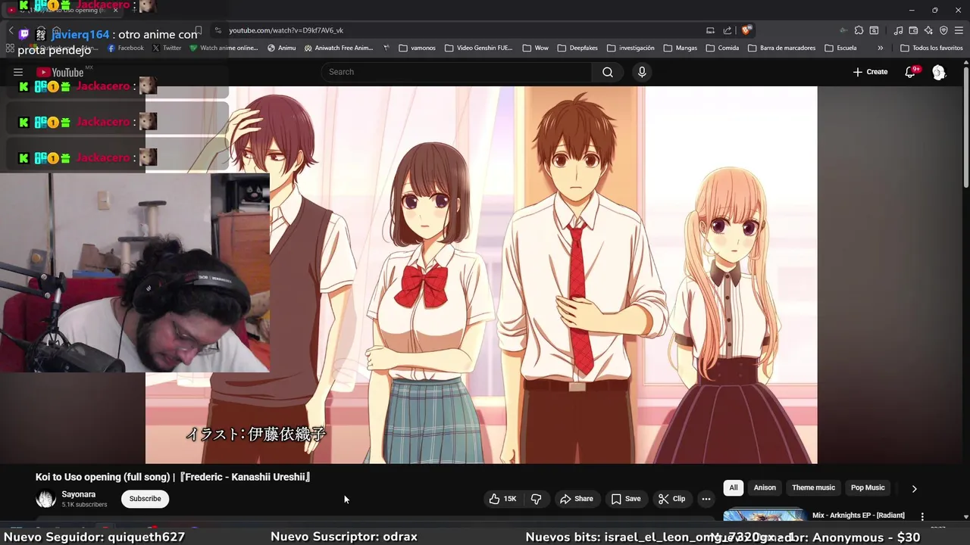
Task: Open media control music note icon
Action: click(898, 30)
